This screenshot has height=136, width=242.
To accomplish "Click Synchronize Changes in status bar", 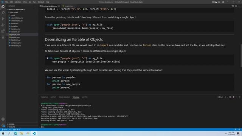I will click(x=10, y=130).
